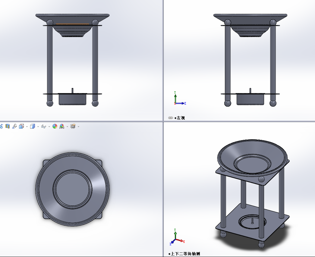Open the Section View tool
Image resolution: width=315 pixels, height=257 pixels.
pos(8,126)
